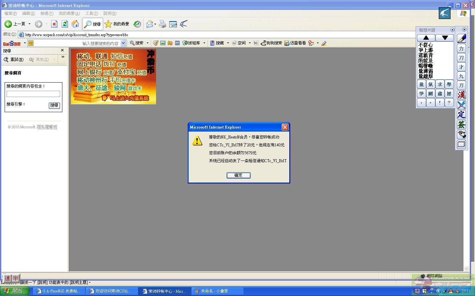
Task: Click the 隱私權聲明 link
Action: coord(47,127)
